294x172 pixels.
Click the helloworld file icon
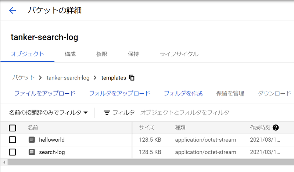pyautogui.click(x=32, y=139)
